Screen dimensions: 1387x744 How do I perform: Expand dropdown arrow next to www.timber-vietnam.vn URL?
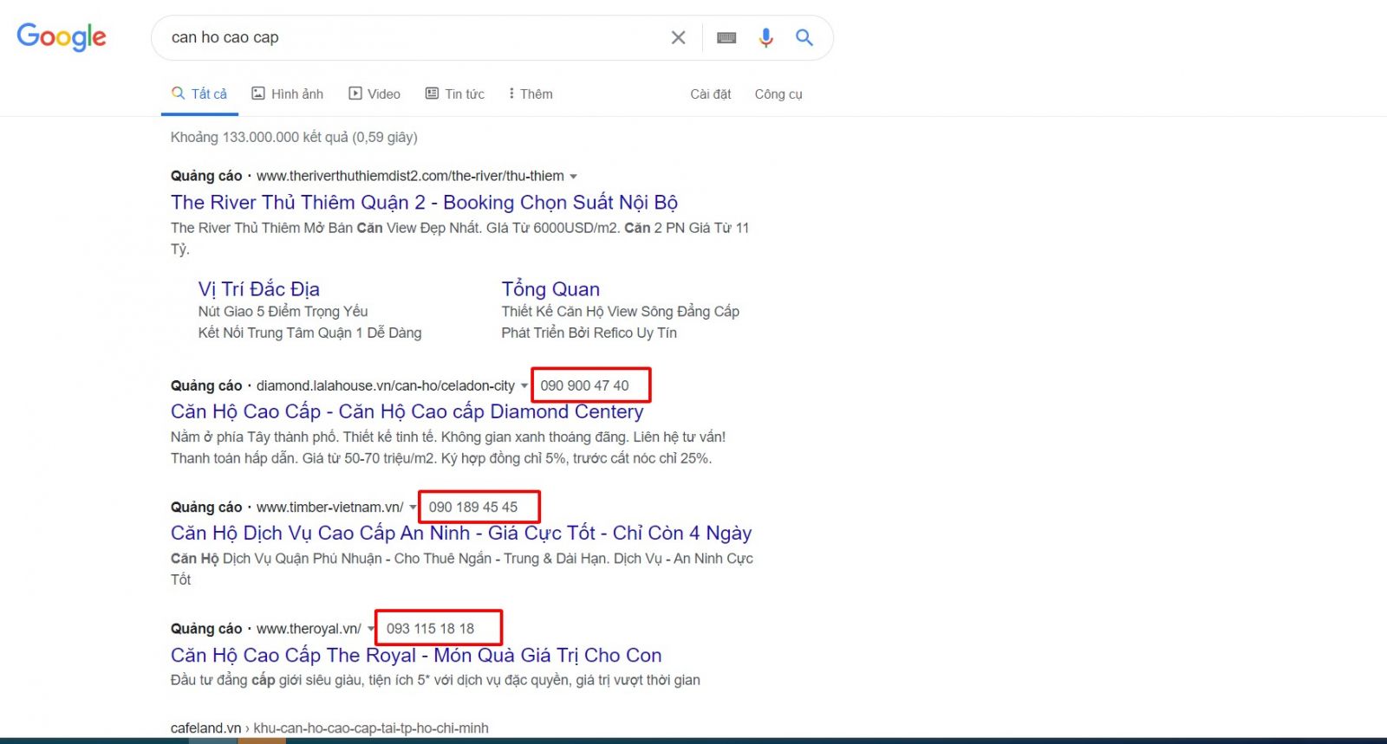click(x=413, y=508)
